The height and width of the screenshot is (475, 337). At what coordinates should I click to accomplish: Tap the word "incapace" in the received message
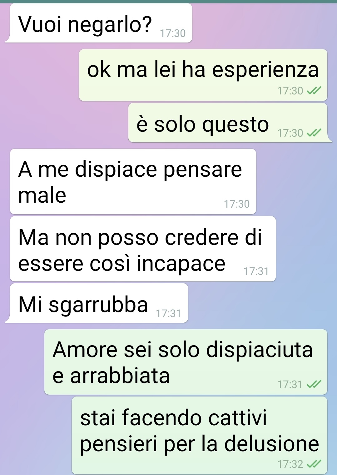tap(181, 264)
